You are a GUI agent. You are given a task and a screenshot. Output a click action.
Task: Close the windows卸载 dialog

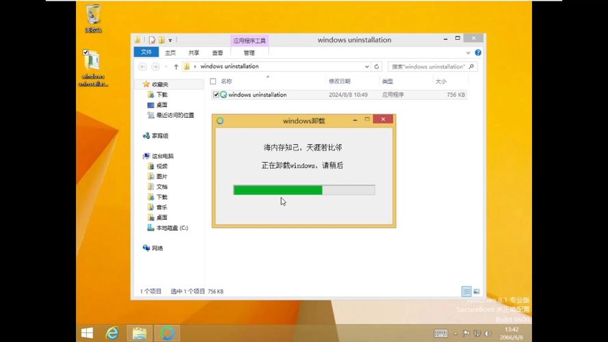(x=383, y=120)
